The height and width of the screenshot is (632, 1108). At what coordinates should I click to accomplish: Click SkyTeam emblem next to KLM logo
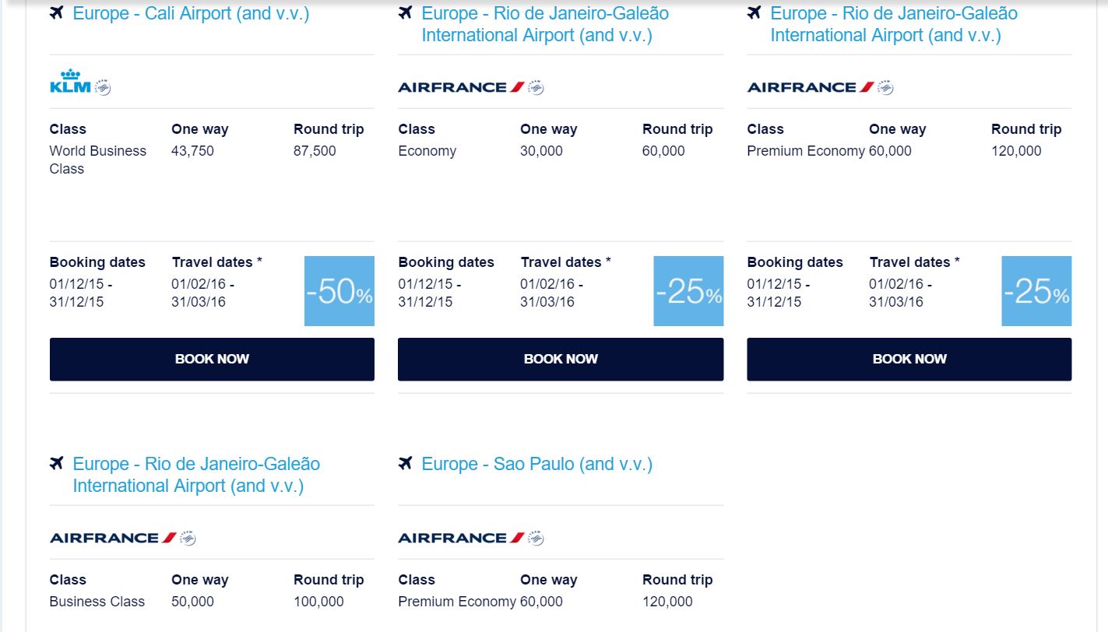point(103,88)
